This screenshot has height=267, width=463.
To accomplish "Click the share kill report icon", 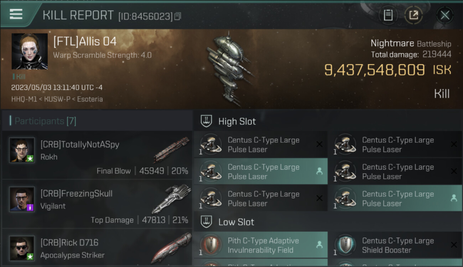I will coord(413,15).
